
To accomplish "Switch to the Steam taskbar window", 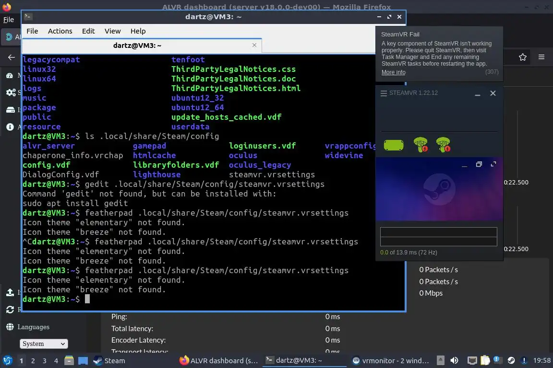I will tap(109, 361).
